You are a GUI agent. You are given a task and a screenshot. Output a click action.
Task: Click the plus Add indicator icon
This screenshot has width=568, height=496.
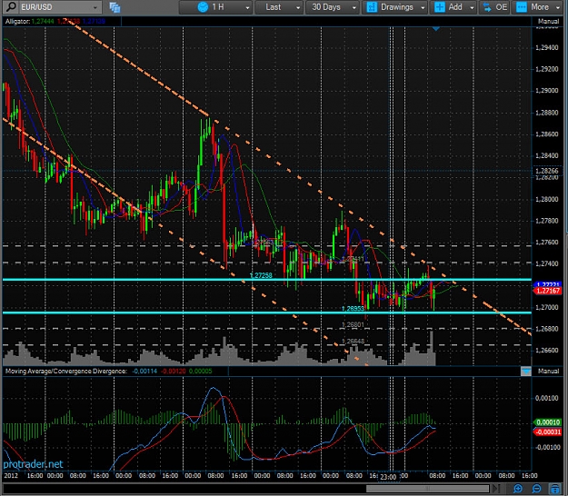click(439, 7)
